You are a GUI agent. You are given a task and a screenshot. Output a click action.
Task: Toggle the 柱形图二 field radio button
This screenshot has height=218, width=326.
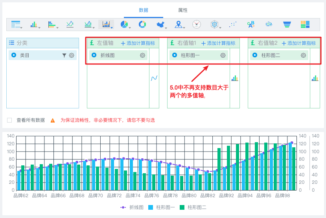255,55
